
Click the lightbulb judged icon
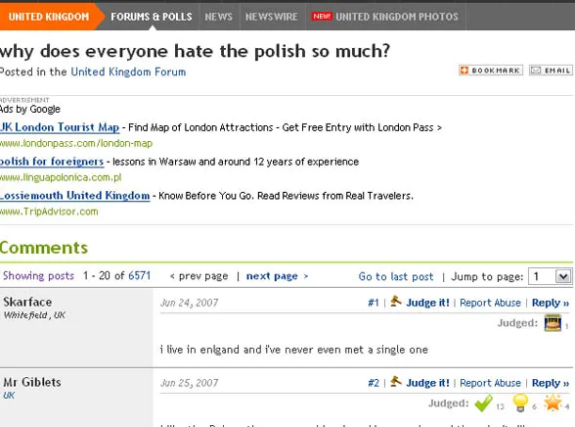tap(520, 403)
